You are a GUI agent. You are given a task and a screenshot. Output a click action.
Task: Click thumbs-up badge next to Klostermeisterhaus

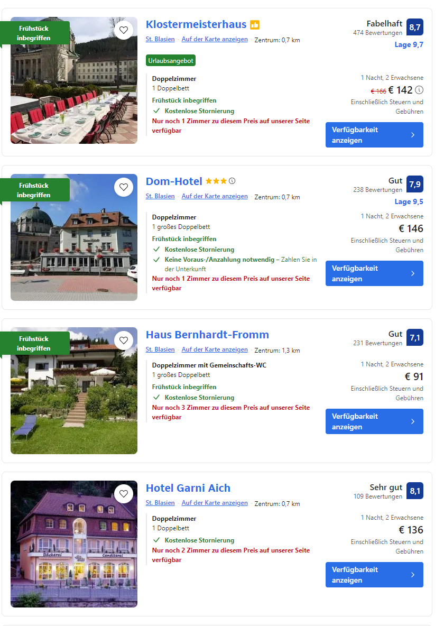click(255, 25)
